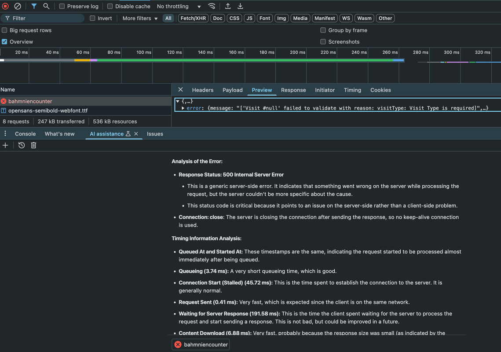Open the Issues drawer tab

pos(155,134)
